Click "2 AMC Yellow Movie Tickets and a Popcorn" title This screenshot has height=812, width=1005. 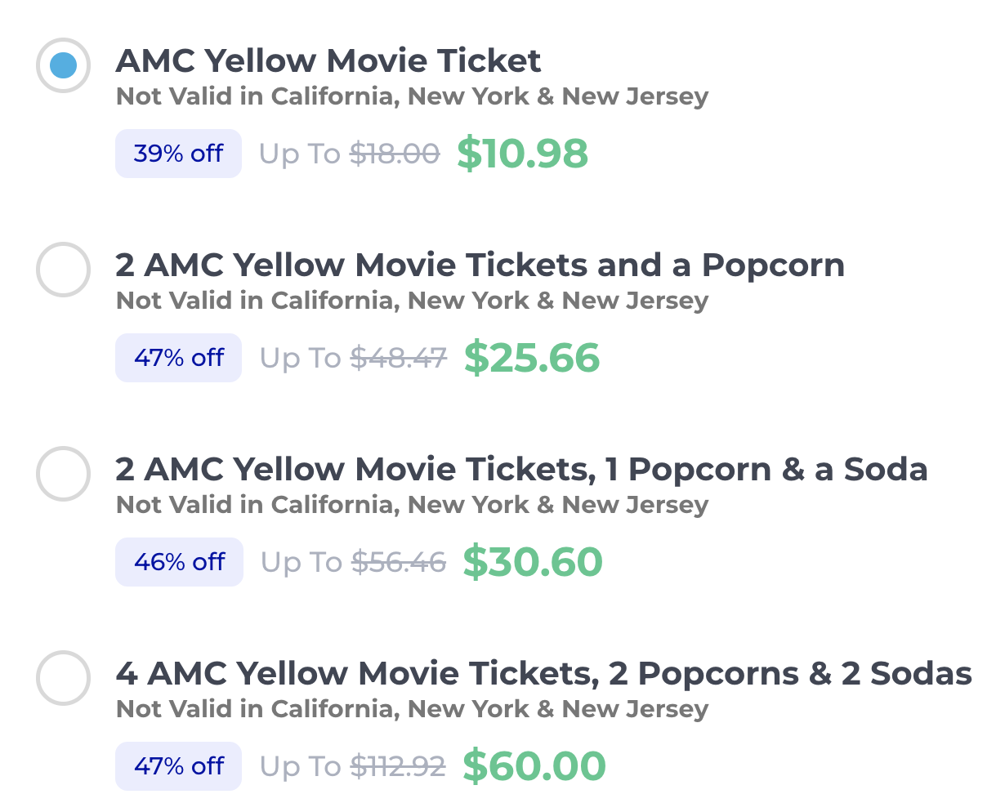(x=480, y=265)
